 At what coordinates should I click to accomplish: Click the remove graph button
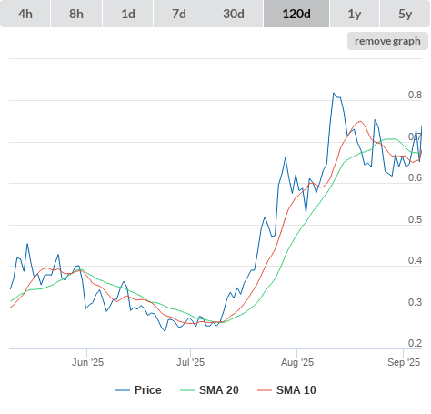click(x=387, y=41)
